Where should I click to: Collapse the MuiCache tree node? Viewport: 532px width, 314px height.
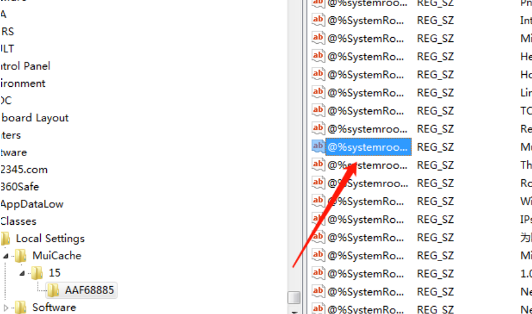click(5, 256)
